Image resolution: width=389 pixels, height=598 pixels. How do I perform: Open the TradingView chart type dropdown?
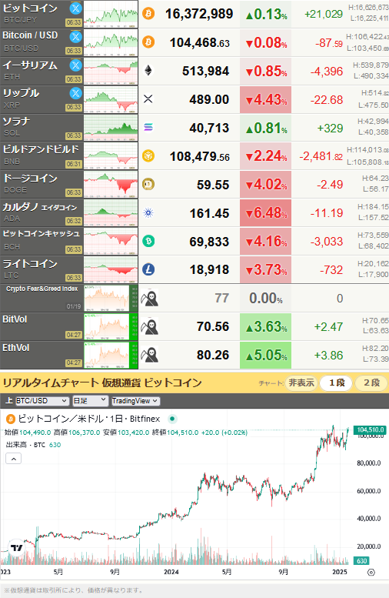(135, 401)
